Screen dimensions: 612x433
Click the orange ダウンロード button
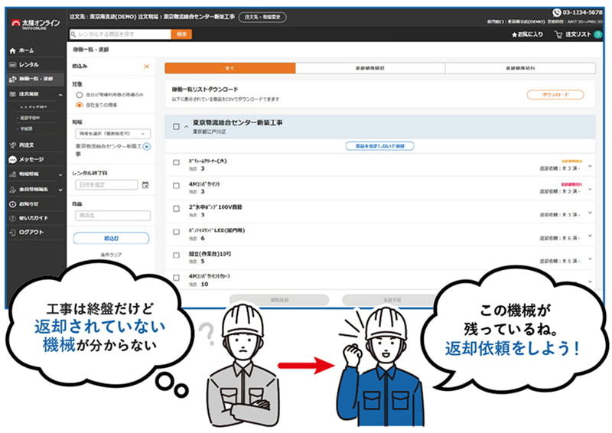(555, 95)
